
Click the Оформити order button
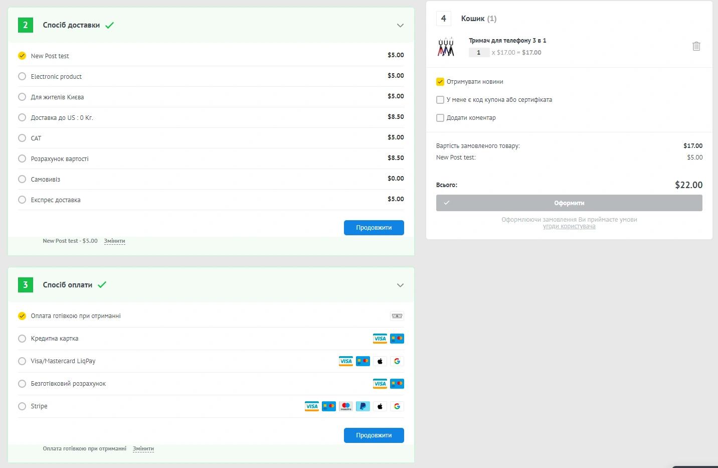point(569,203)
